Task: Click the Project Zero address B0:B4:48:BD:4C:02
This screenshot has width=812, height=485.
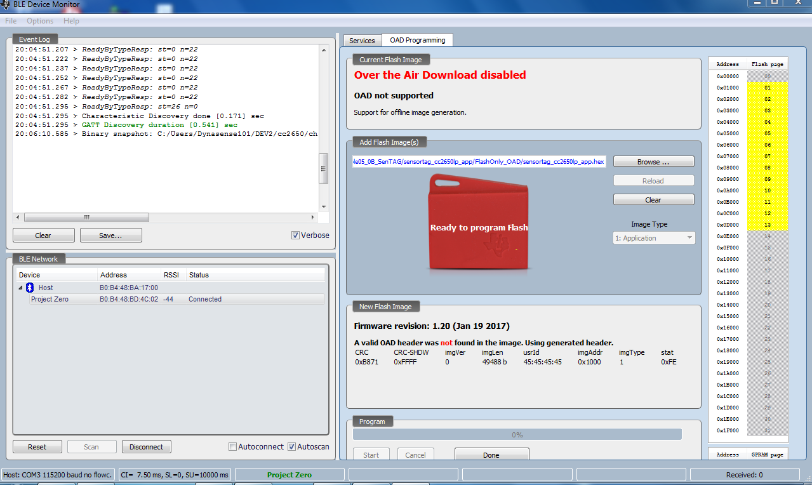Action: click(x=129, y=299)
